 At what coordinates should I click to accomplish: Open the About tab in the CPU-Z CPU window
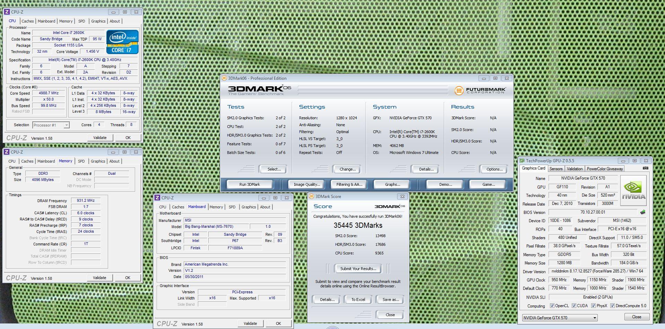115,21
